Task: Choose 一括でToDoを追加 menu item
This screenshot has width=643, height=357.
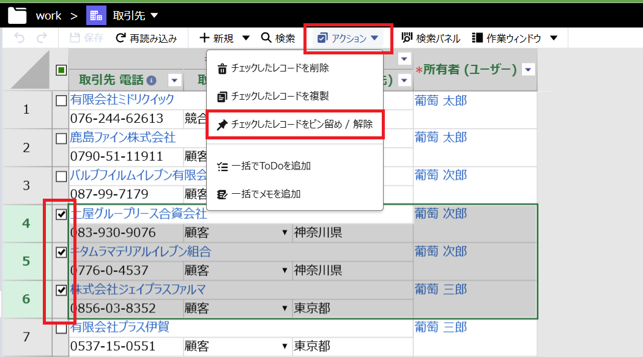Action: pyautogui.click(x=295, y=166)
